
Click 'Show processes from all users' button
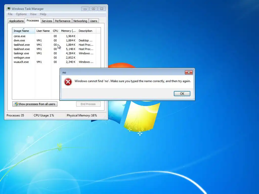coord(35,104)
